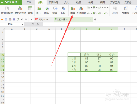The width and height of the screenshot is (137, 104).
Task: Click the cell containing 3班
Action: 74,66
